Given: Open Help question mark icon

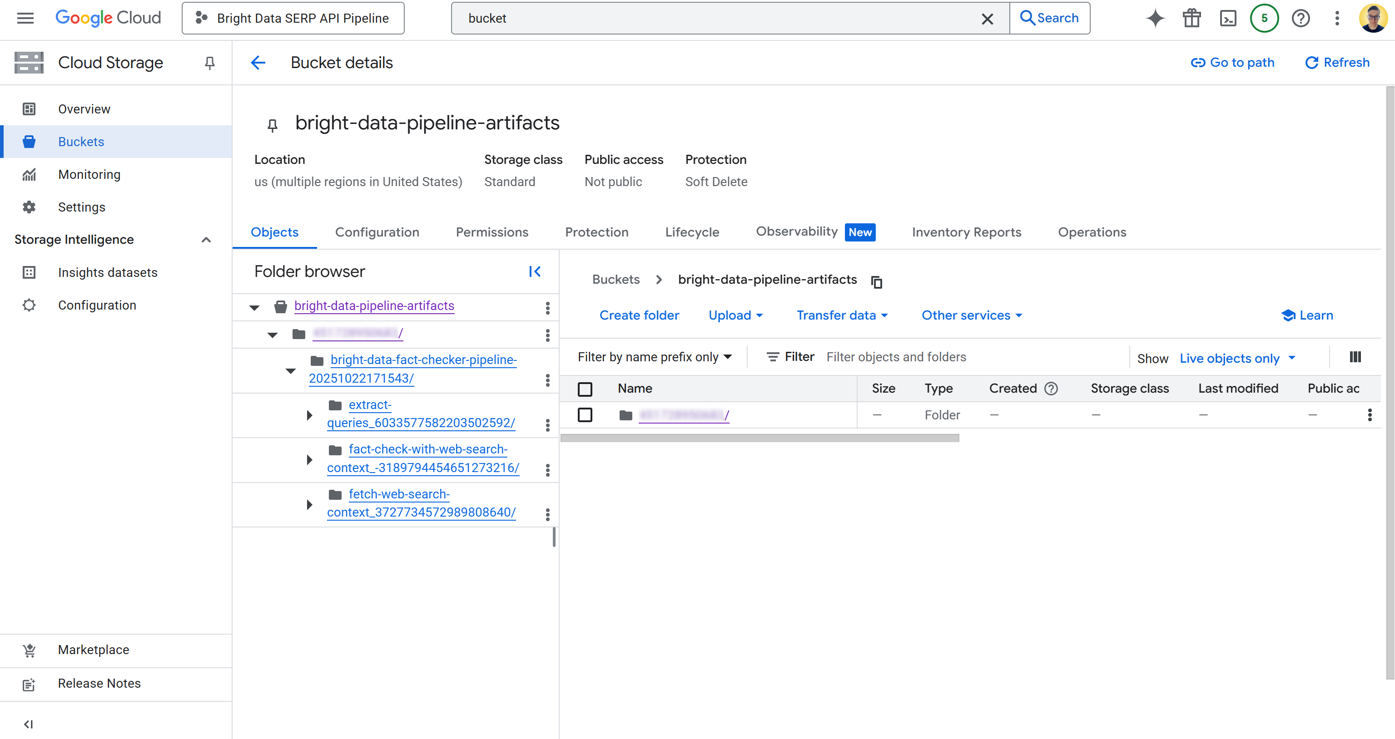Looking at the screenshot, I should coord(1300,19).
